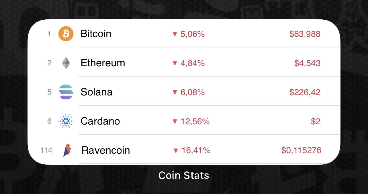The width and height of the screenshot is (368, 194).
Task: Click the red down arrow beside 12,56%
Action: click(x=175, y=121)
